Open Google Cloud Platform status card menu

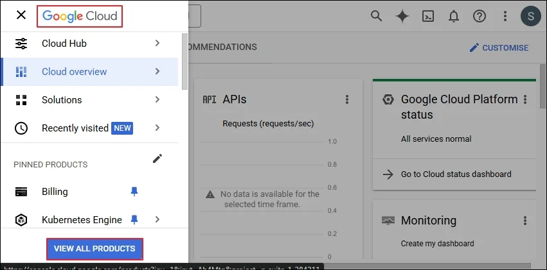pyautogui.click(x=525, y=99)
